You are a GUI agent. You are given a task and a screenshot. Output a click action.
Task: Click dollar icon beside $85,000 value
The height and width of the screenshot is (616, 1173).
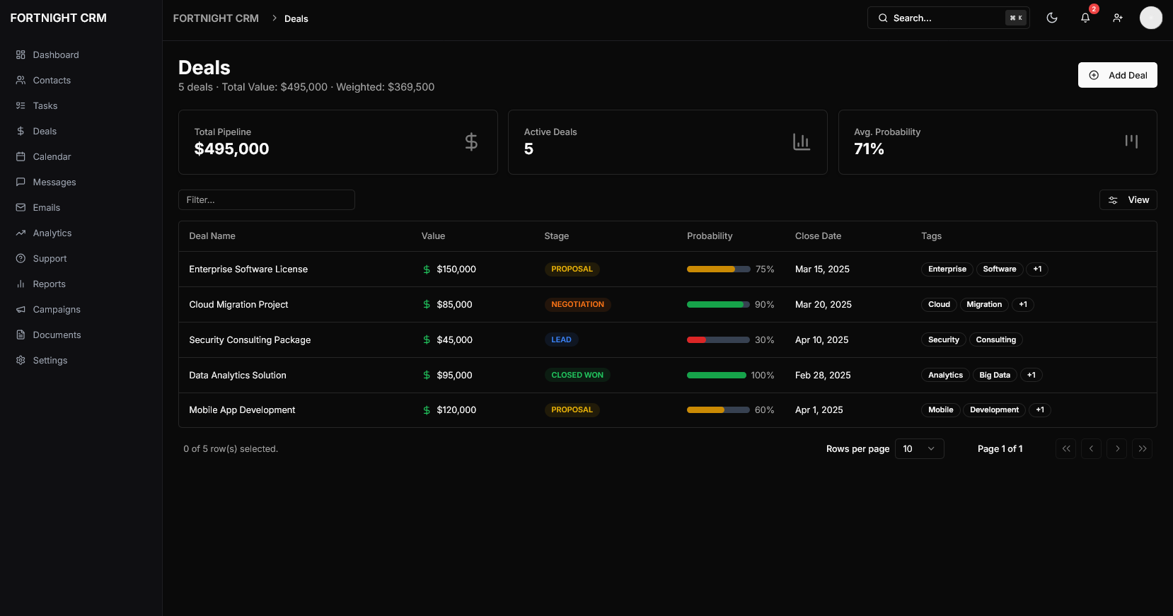pos(427,305)
